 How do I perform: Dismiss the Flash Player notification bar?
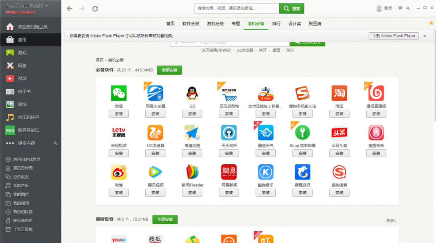[x=425, y=36]
